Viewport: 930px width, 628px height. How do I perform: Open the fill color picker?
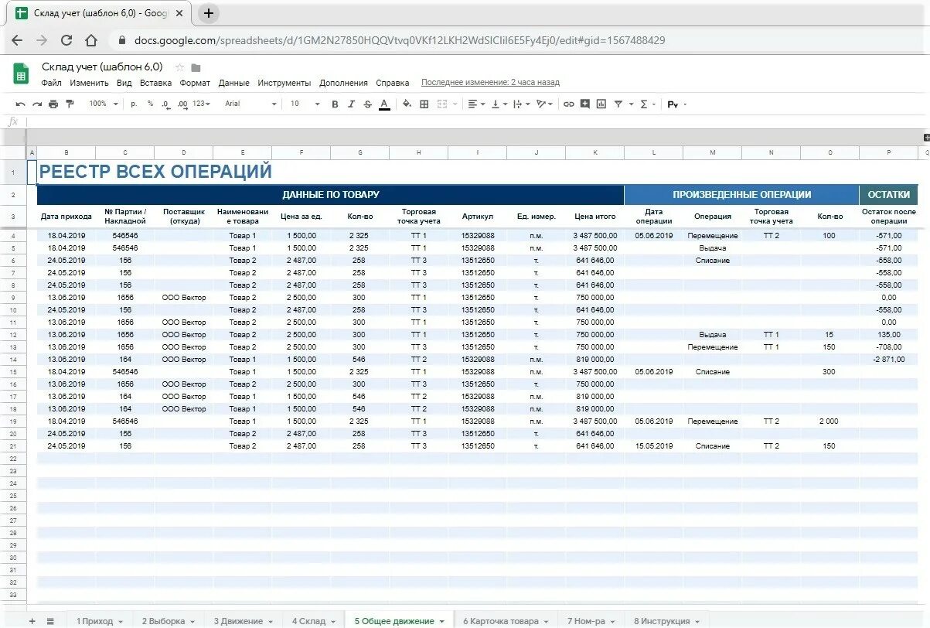(x=407, y=104)
